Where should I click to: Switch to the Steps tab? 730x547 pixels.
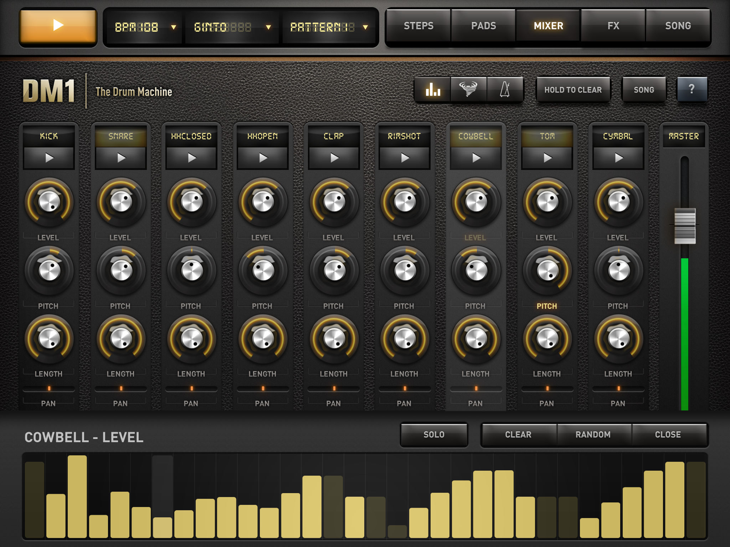pos(418,26)
